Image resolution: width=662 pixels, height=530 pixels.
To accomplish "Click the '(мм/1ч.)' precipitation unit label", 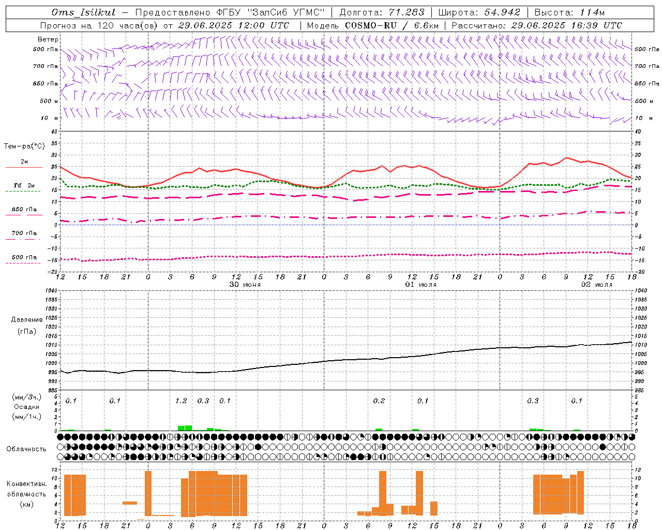I will (x=27, y=417).
